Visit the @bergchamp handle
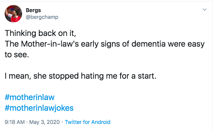This screenshot has height=130, width=213. click(x=42, y=17)
